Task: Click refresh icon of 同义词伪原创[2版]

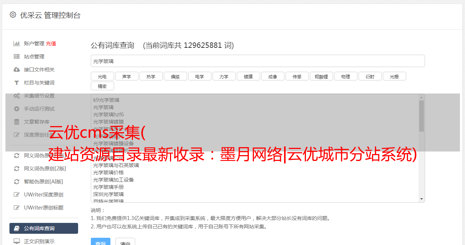Action: click(17, 169)
